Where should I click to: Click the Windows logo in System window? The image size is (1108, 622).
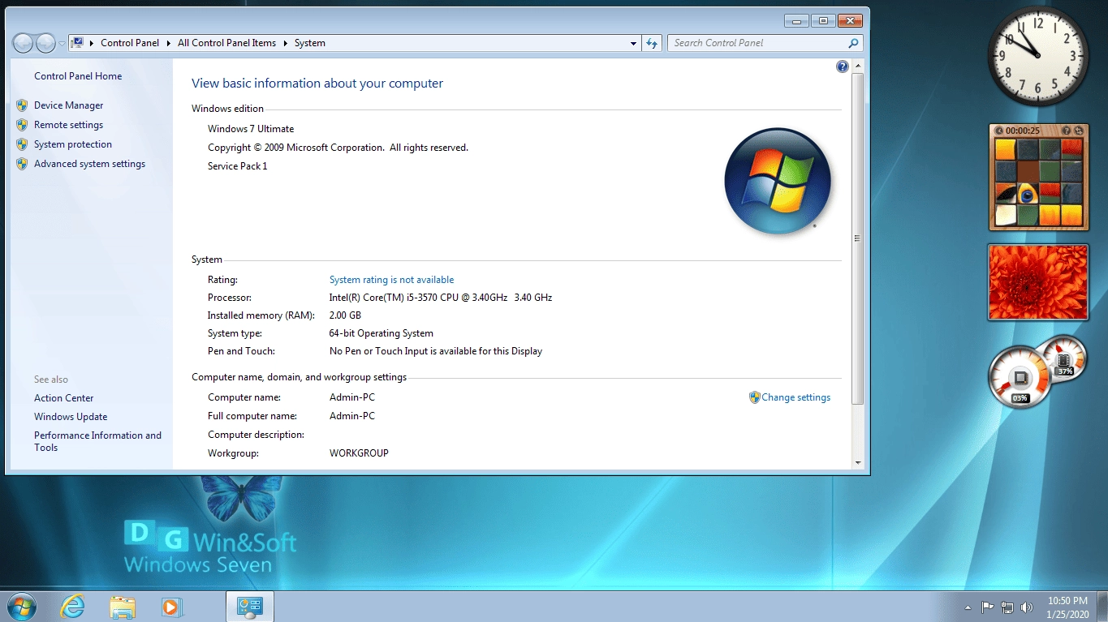pos(778,180)
